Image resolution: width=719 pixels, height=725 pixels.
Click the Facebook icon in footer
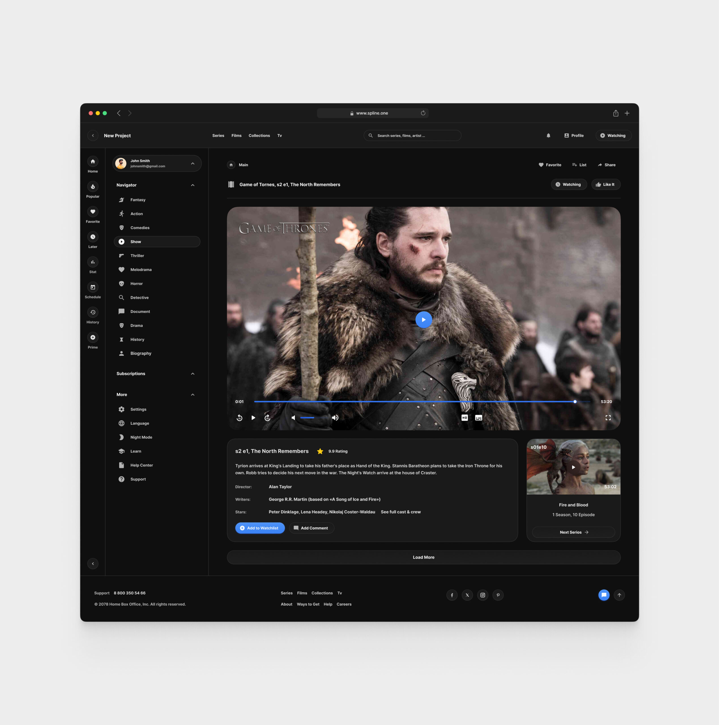pos(452,595)
